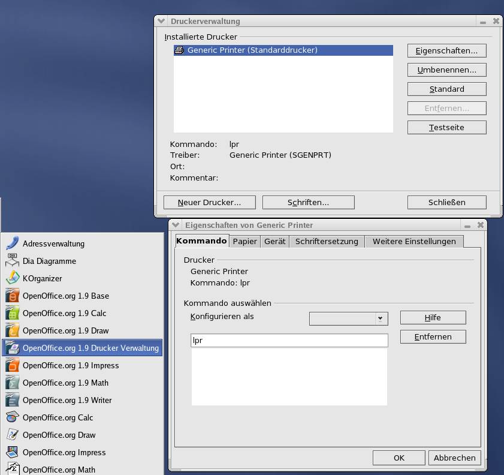Minimize the Eigenschaften von Generic Printer dialog

467,226
